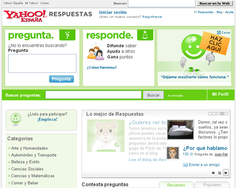Click Enviar a un amigo link
Screen dimensions: 236x188
[x=204, y=165]
